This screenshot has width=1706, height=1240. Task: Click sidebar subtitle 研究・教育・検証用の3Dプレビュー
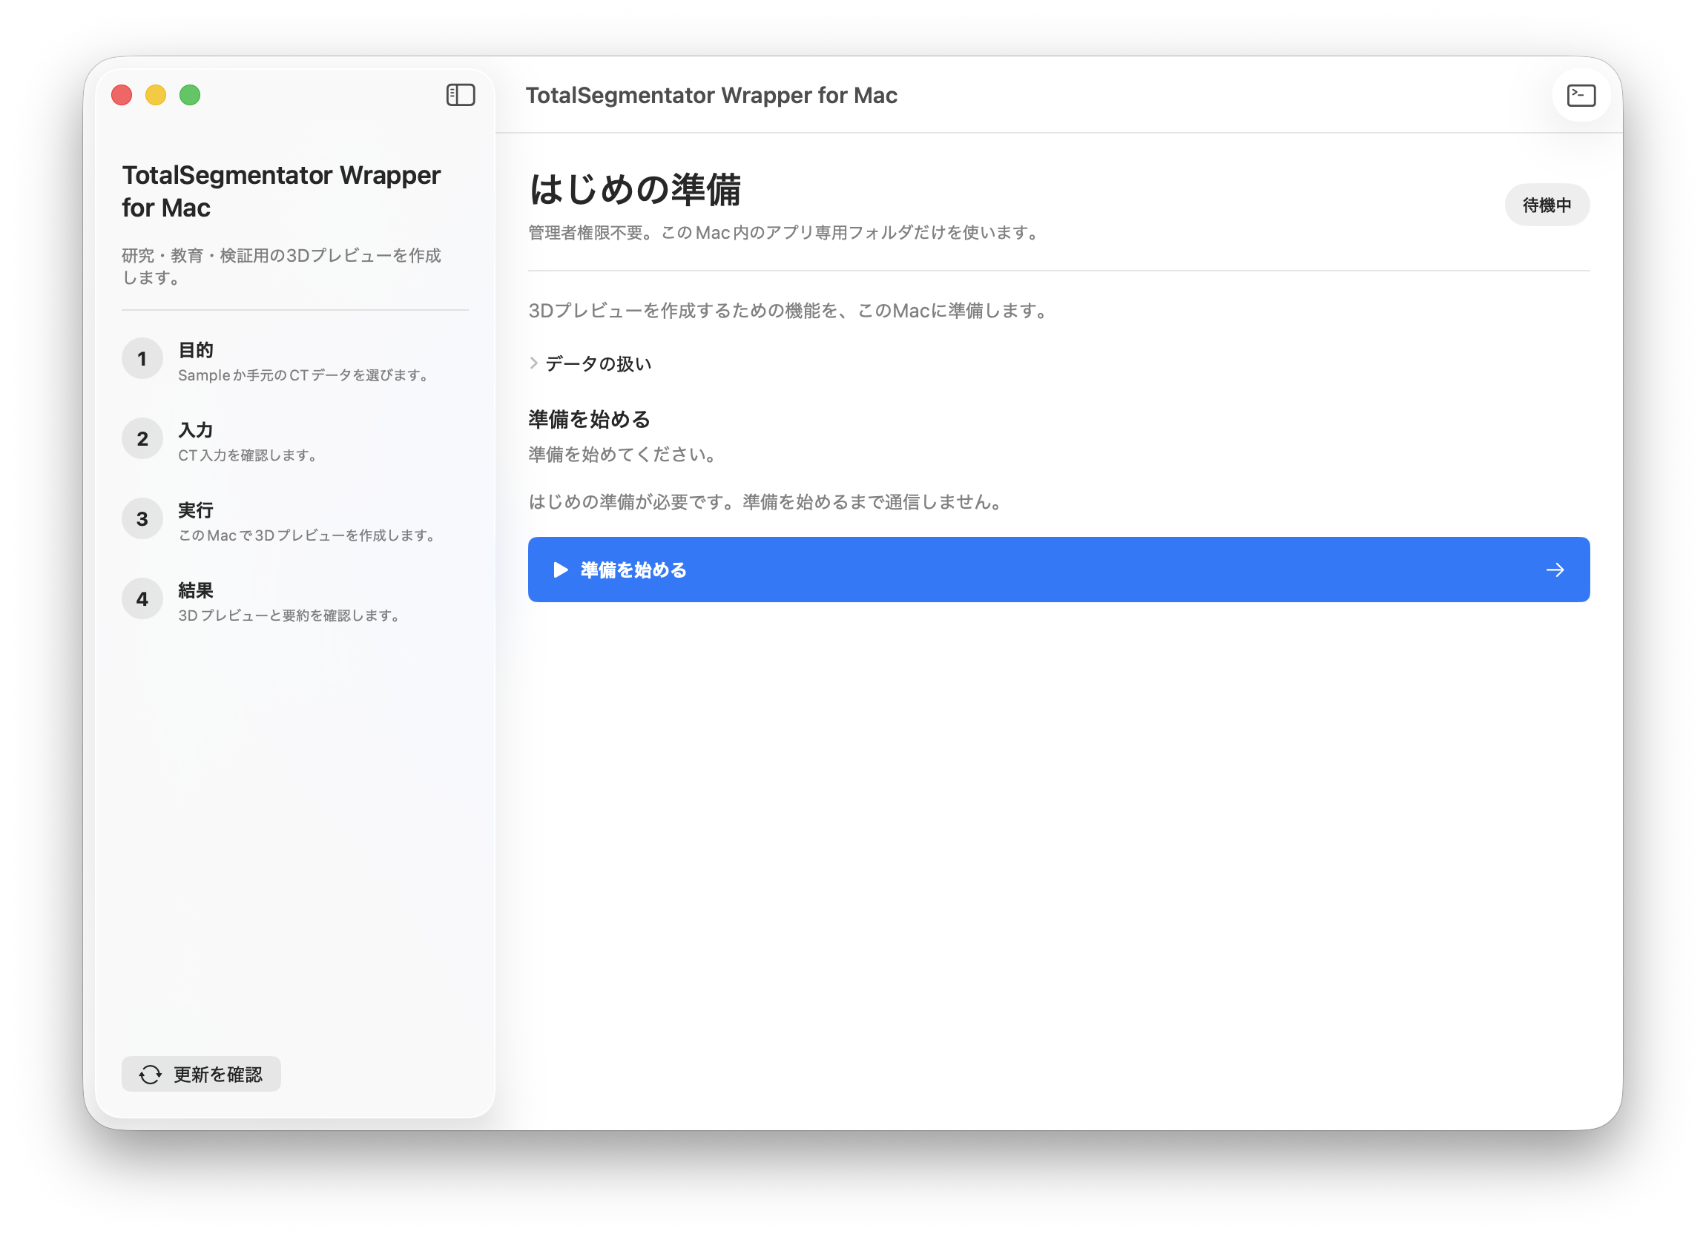(281, 266)
